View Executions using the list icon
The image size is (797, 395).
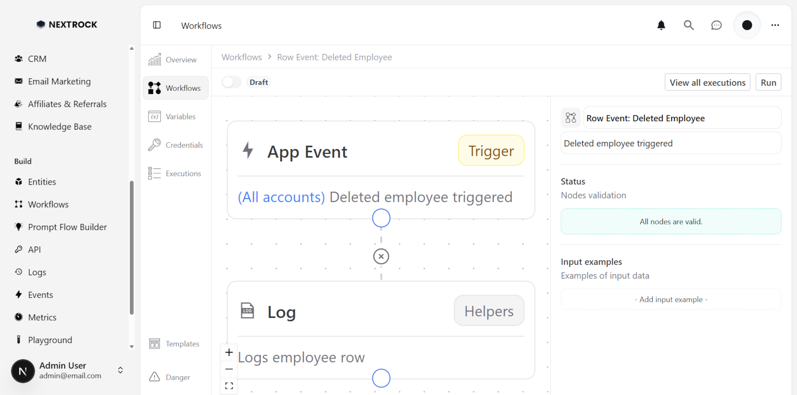pyautogui.click(x=154, y=173)
